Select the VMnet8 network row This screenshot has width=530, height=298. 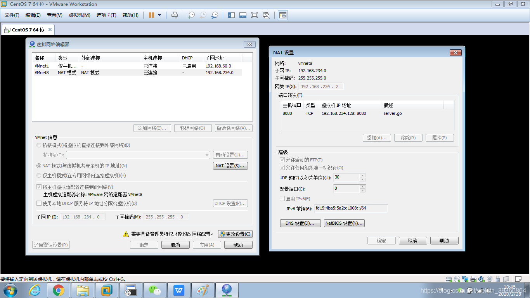[x=137, y=73]
